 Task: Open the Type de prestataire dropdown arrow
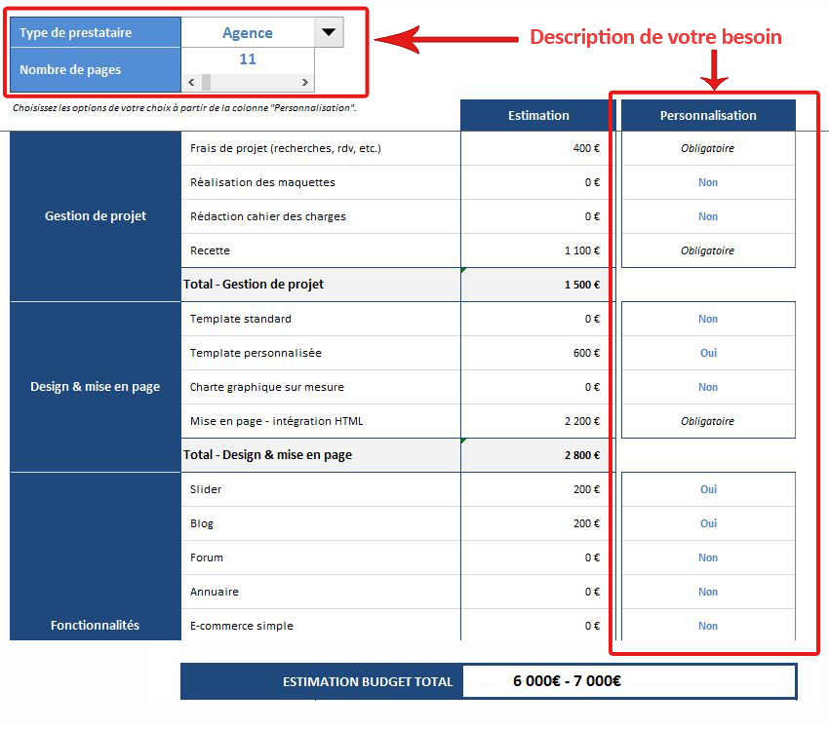pos(329,32)
